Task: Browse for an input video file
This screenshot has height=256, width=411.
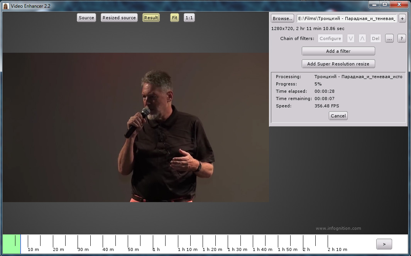Action: tap(282, 18)
